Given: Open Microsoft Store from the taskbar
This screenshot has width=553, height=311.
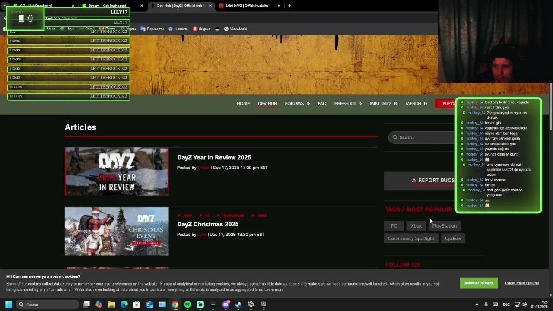Looking at the screenshot, I should coord(137,305).
